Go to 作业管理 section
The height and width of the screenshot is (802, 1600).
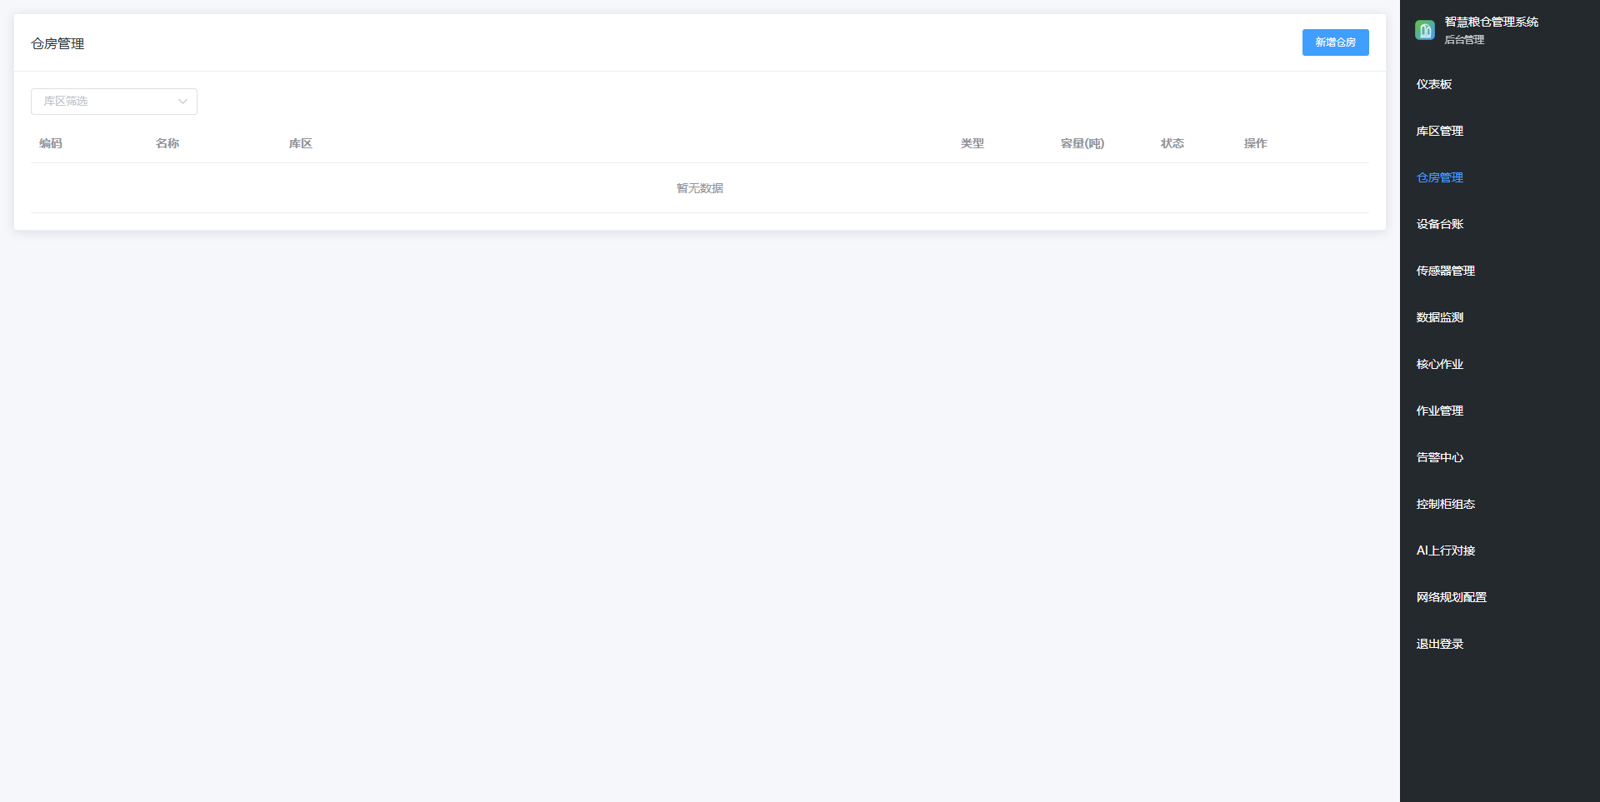1439,411
